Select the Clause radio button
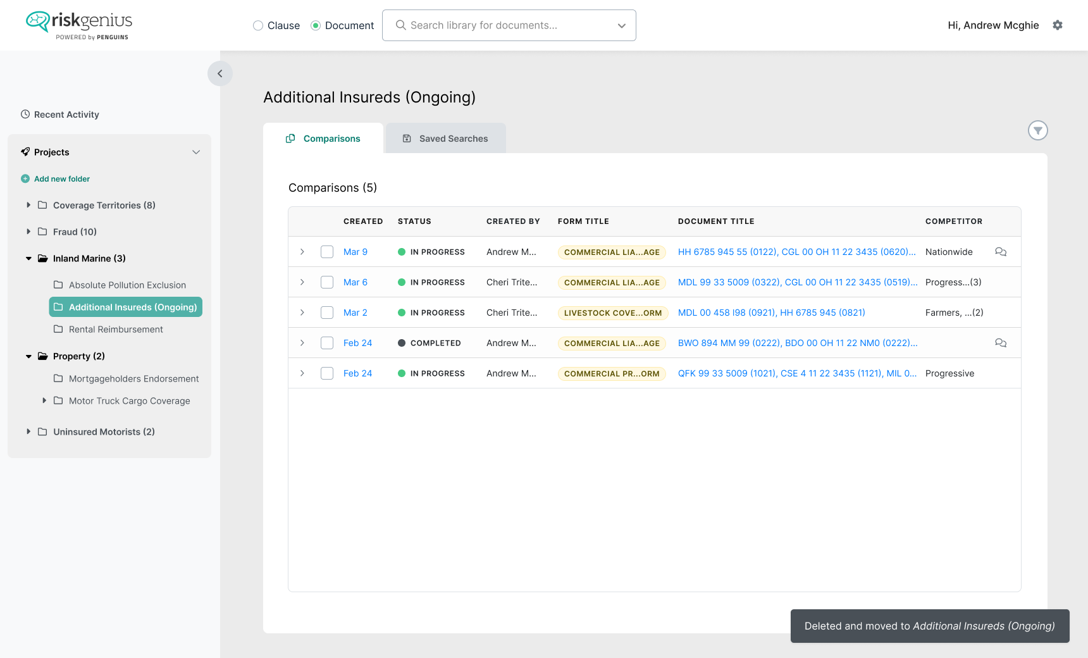1088x658 pixels. [x=258, y=25]
